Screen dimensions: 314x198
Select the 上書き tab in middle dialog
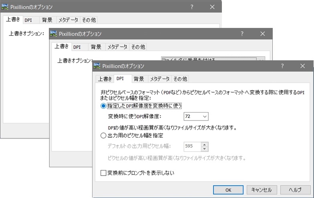62,46
